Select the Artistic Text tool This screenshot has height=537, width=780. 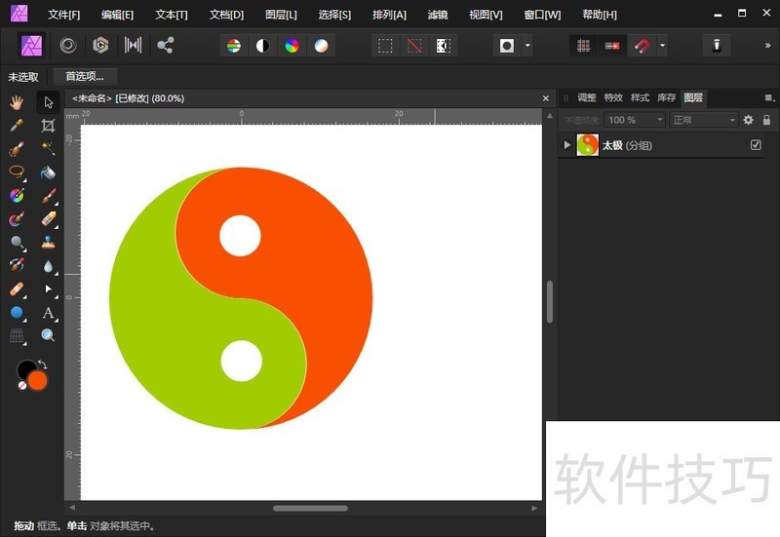tap(48, 313)
